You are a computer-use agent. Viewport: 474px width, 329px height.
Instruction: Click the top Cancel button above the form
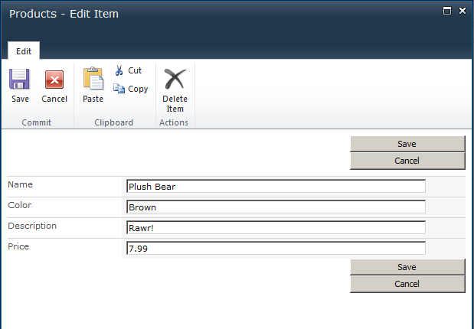tap(407, 161)
